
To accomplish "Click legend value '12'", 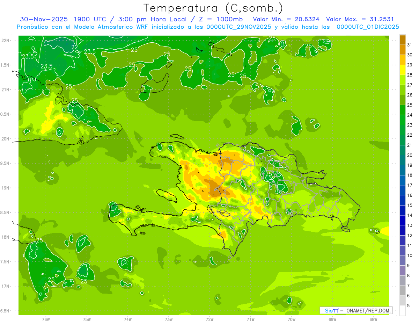I will pos(410,235).
